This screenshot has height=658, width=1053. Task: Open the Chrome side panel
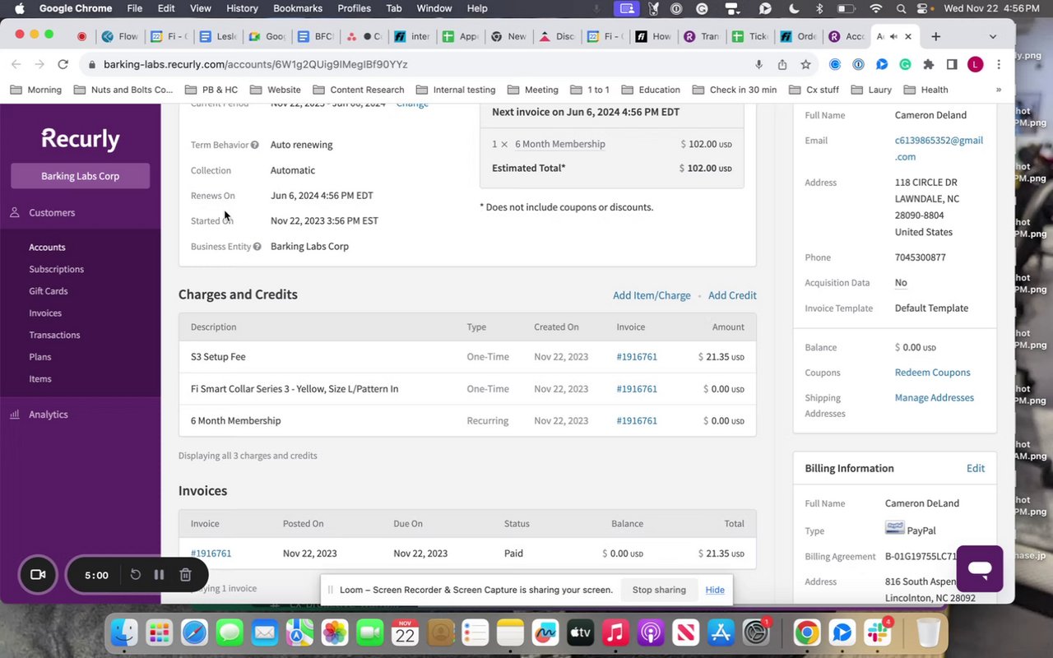pos(952,64)
